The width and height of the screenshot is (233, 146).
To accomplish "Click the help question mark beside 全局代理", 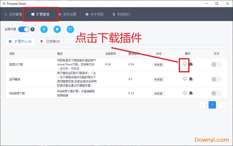I will coord(32,29).
